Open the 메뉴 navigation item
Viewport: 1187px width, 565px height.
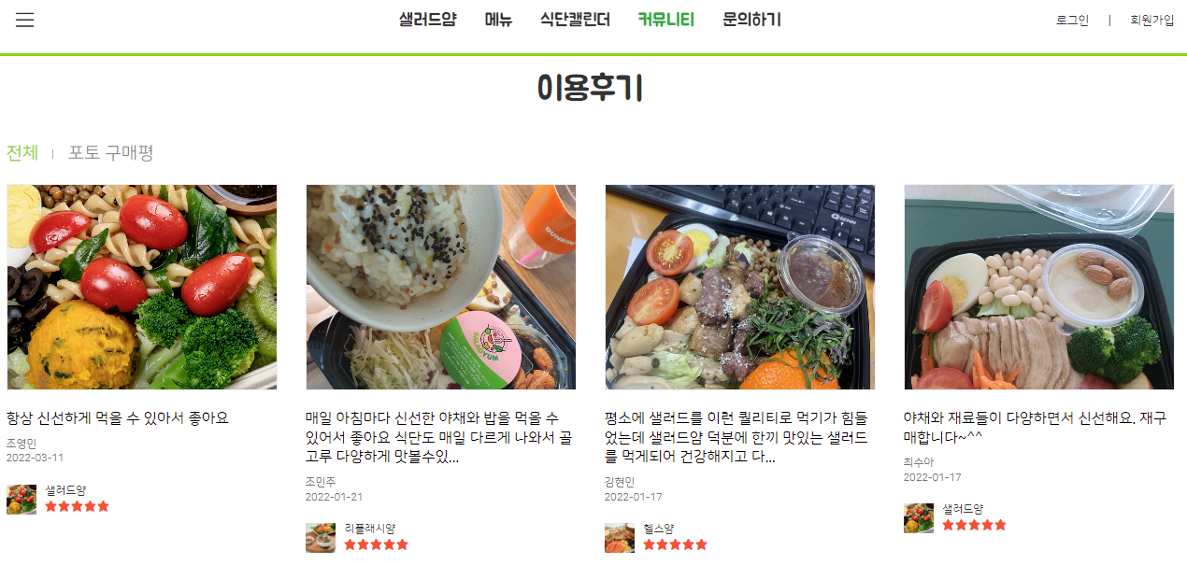[x=498, y=20]
